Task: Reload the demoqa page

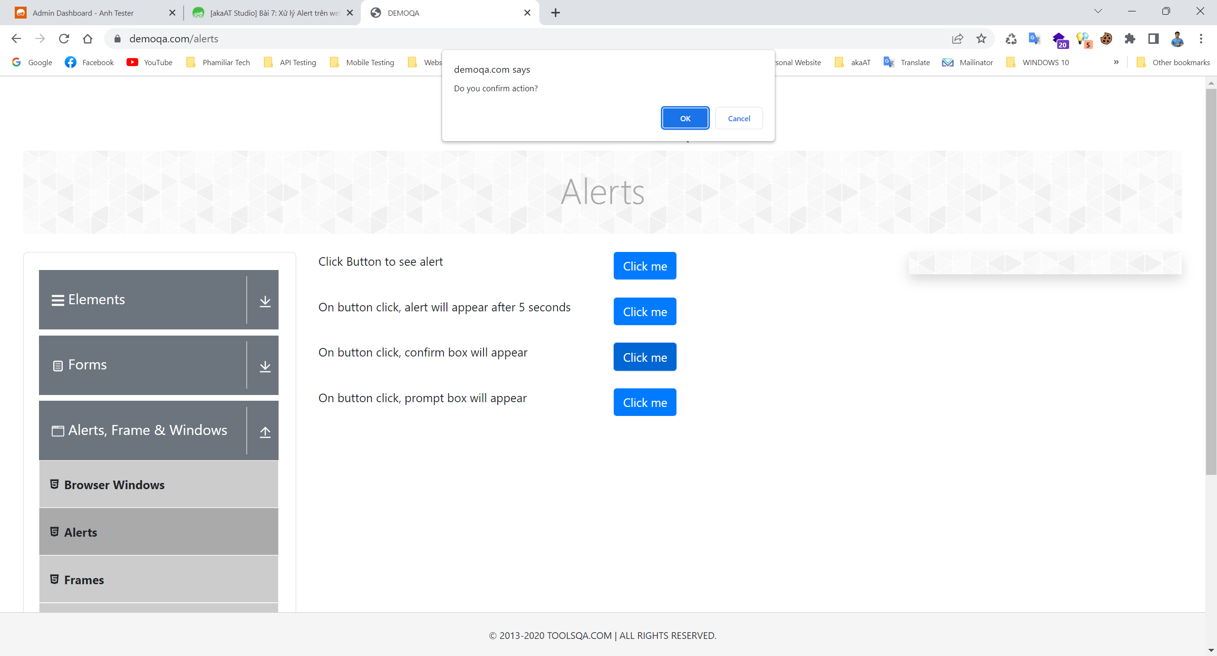Action: [x=64, y=39]
